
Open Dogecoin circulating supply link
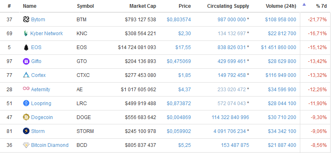coord(230,117)
